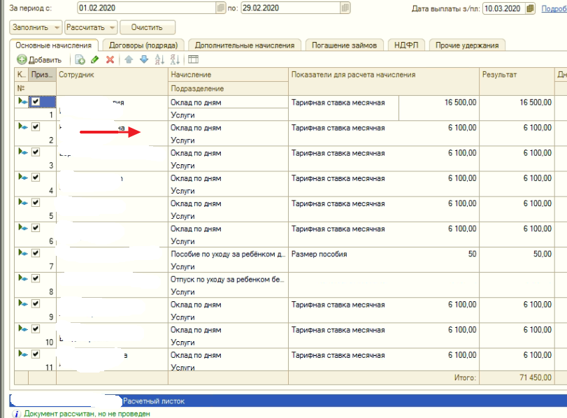The height and width of the screenshot is (418, 567).
Task: Toggle the checkbox in row 7
Action: (36, 253)
